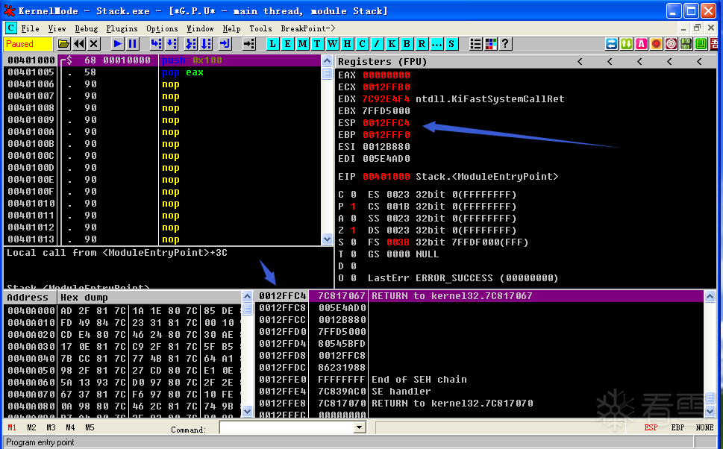Click the down arrow of disassembly scrollbar
The height and width of the screenshot is (449, 723).
327,239
